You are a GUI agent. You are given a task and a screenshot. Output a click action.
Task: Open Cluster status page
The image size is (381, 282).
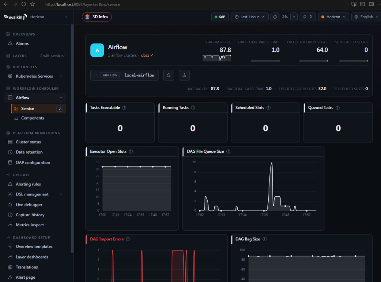(x=35, y=142)
